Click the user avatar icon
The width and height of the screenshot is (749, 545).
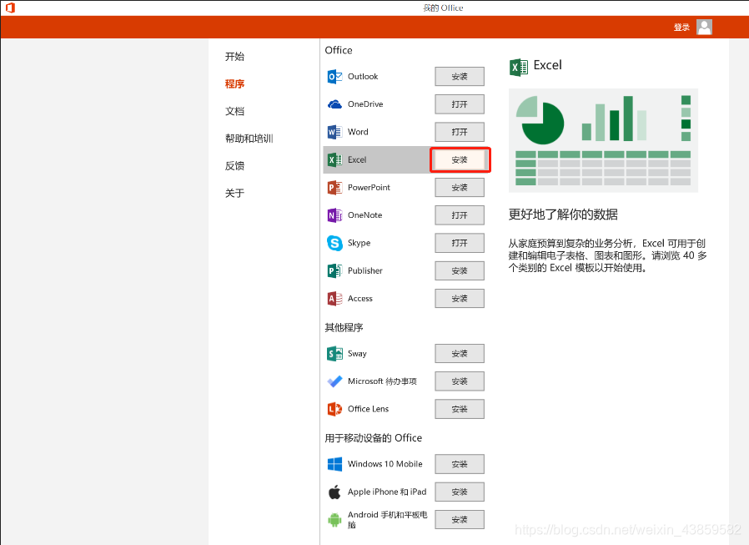tap(704, 28)
